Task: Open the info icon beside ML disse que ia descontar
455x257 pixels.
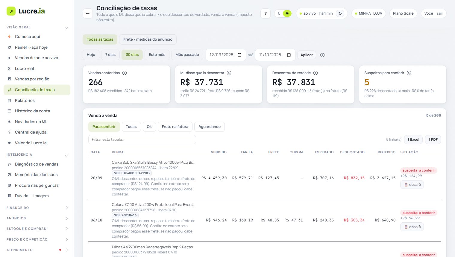Action: click(x=229, y=73)
